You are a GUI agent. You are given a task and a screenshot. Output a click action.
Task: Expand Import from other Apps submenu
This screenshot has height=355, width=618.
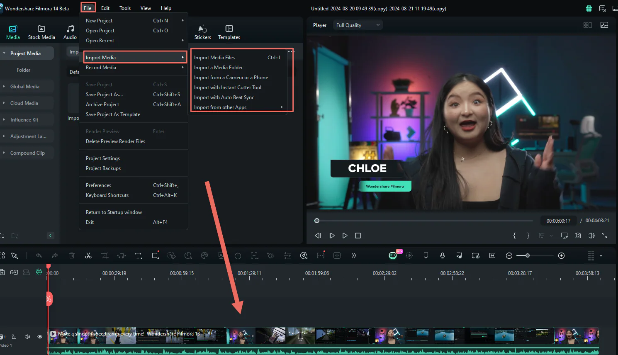[x=239, y=107]
